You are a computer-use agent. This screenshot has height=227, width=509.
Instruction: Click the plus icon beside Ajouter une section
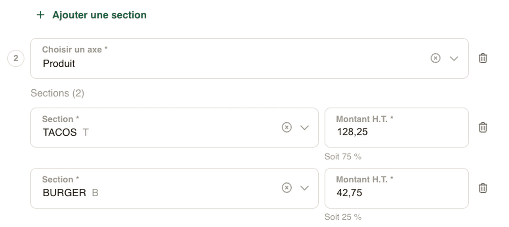point(40,15)
